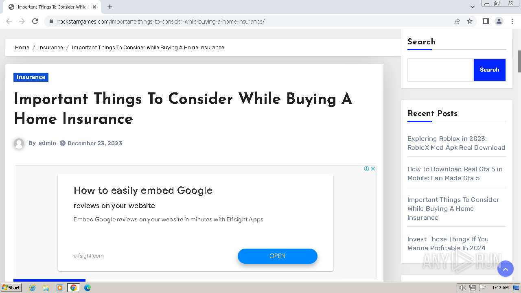Open a new browser tab
521x293 pixels.
click(x=110, y=7)
